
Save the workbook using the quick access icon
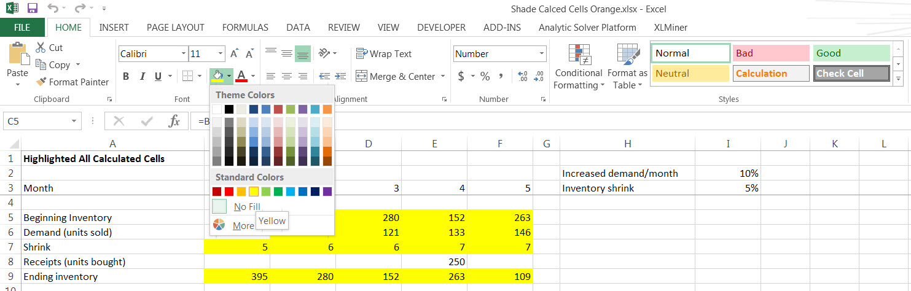click(33, 9)
